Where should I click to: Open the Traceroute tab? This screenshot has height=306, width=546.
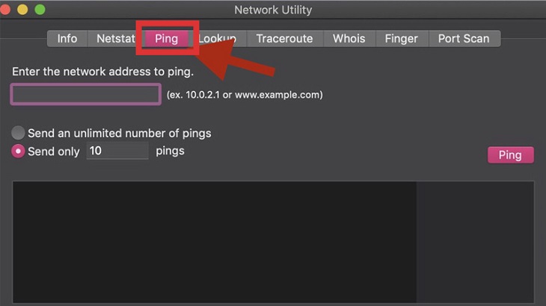click(284, 39)
